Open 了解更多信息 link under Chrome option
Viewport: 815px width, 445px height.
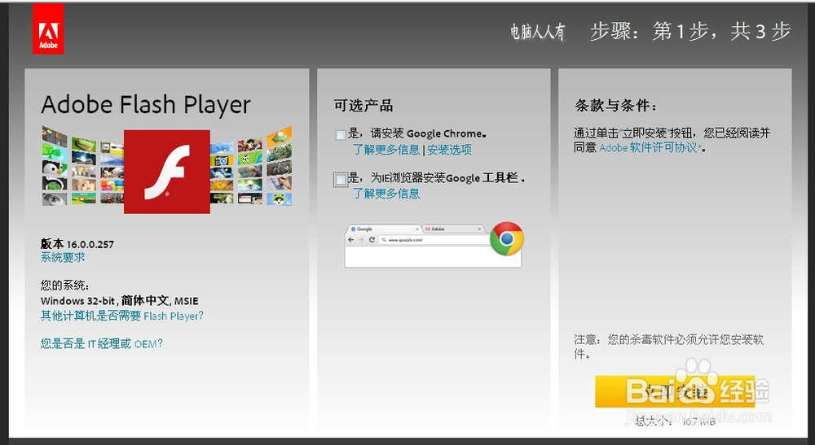point(386,150)
